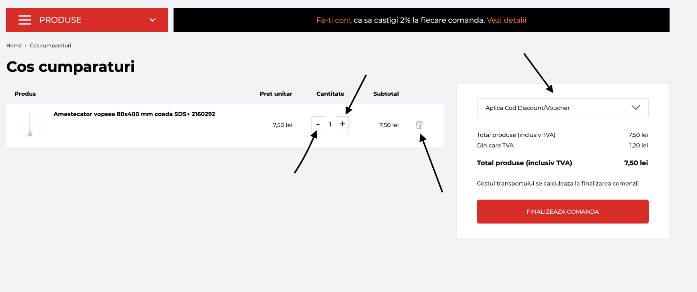Viewport: 697px width, 292px height.
Task: Increase quantity with the plus button
Action: pyautogui.click(x=342, y=124)
